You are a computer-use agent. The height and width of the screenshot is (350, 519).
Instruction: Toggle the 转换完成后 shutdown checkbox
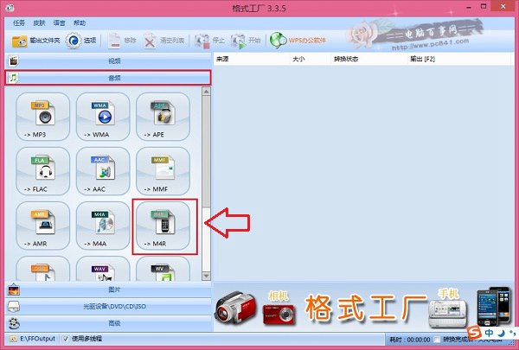437,340
